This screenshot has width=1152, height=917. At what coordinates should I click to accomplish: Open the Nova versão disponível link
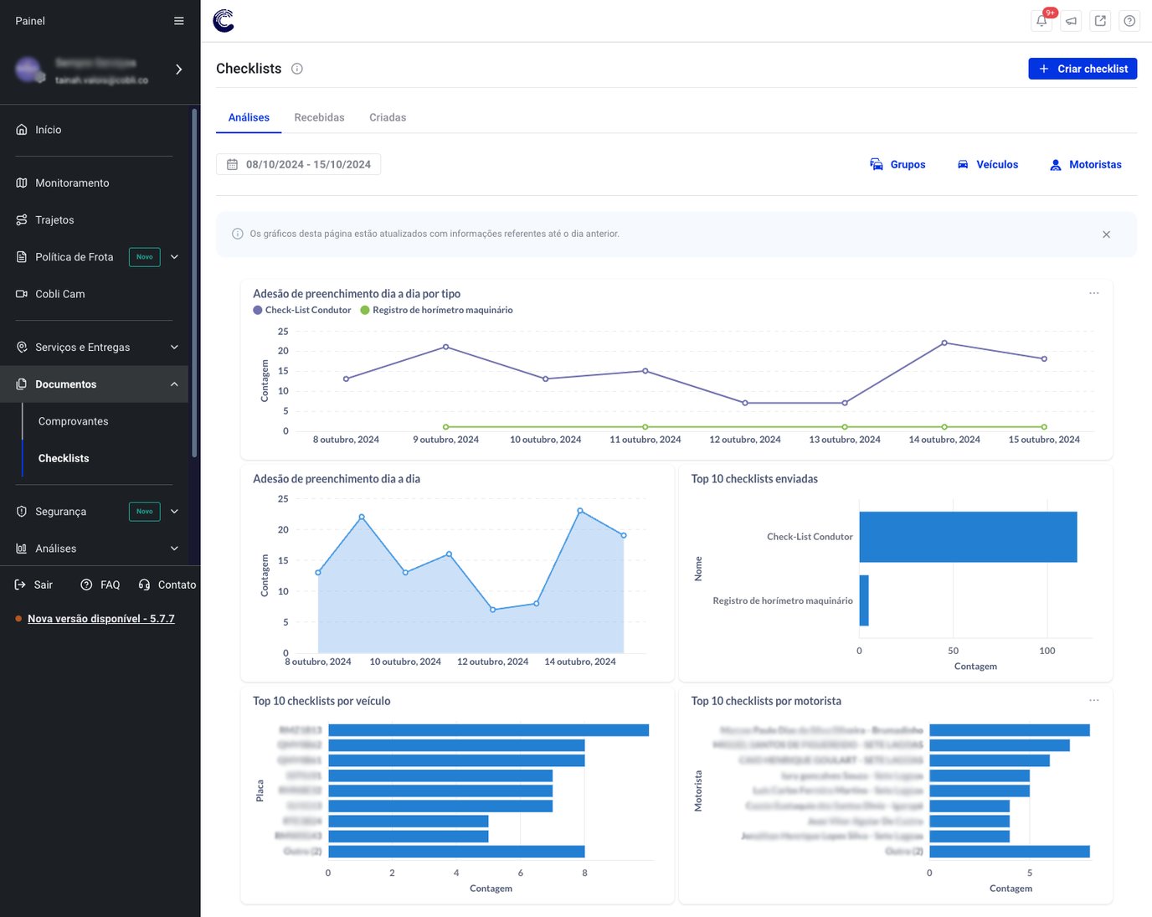click(x=101, y=619)
